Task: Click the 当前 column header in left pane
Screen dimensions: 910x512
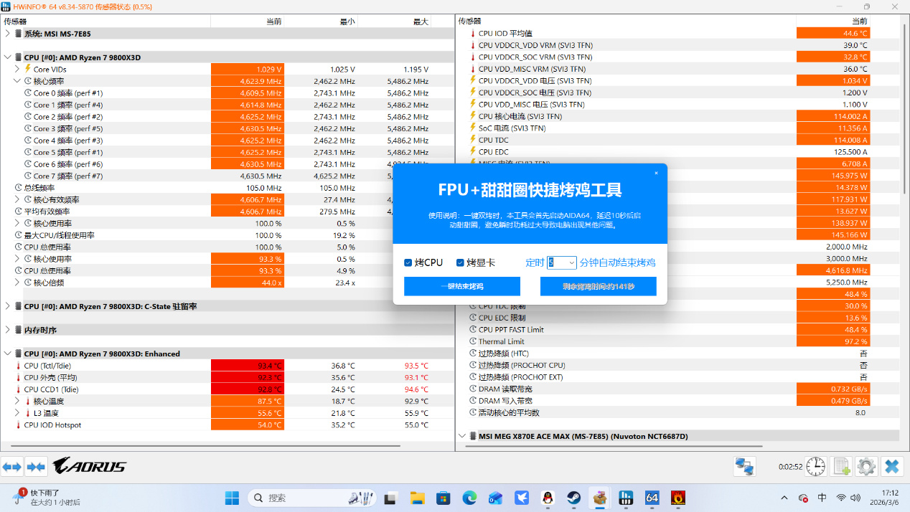Action: pyautogui.click(x=273, y=22)
